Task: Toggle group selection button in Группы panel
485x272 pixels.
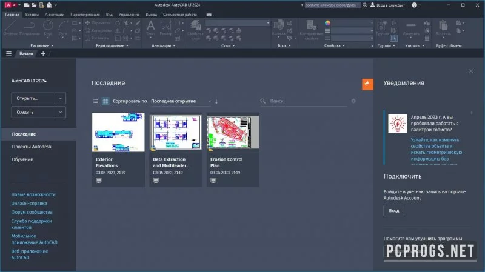Action: pyautogui.click(x=393, y=38)
